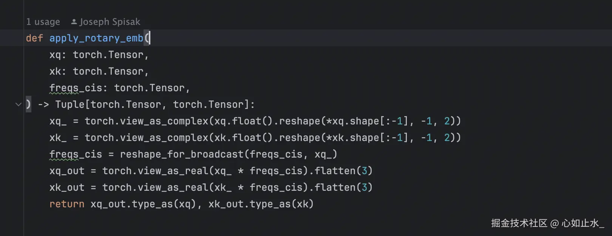Collapse the function using the fold chevron
This screenshot has height=236, width=612.
18,104
